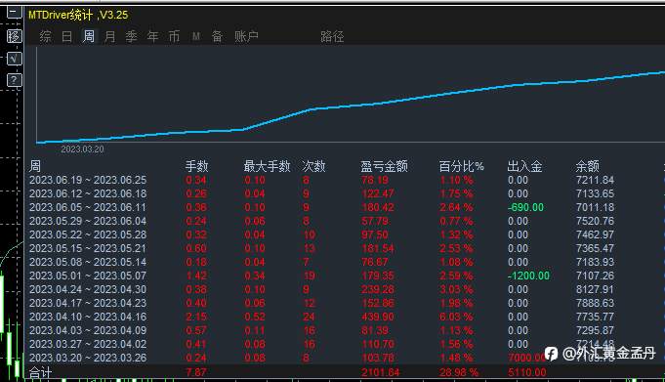Click the √ checkmark sidebar icon
The height and width of the screenshot is (382, 665).
[14, 59]
